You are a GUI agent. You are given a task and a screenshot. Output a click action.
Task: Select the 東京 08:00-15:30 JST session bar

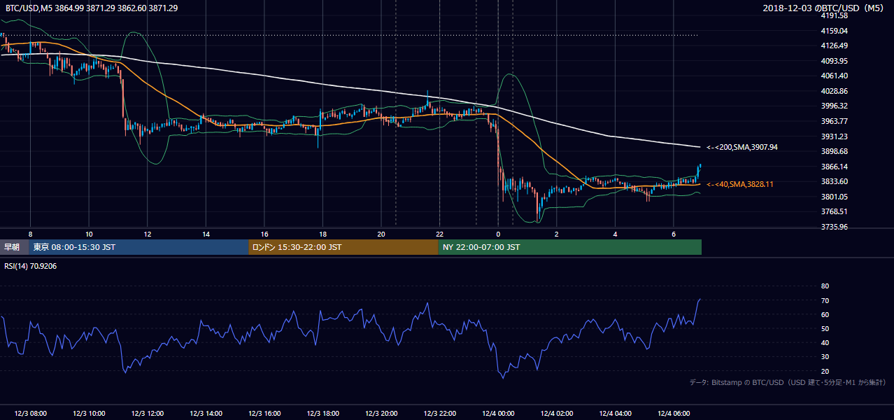coord(139,247)
